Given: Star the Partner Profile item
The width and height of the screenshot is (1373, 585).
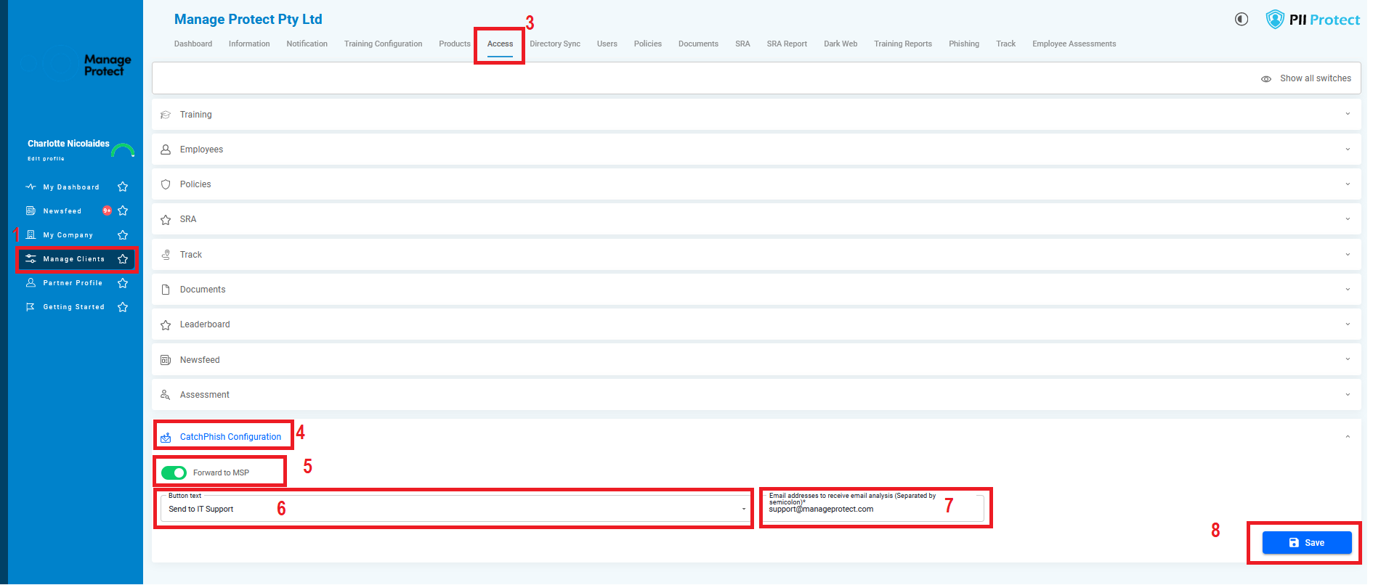Looking at the screenshot, I should pyautogui.click(x=123, y=283).
